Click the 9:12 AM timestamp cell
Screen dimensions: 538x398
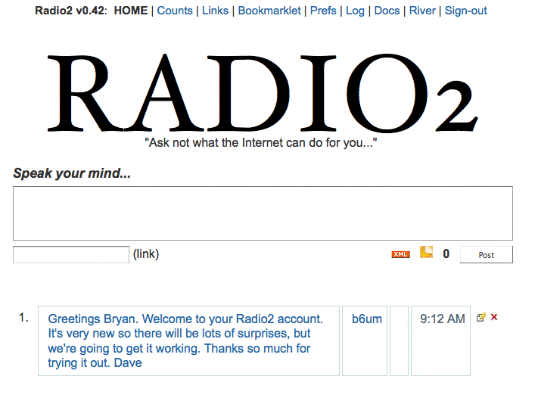pos(441,340)
